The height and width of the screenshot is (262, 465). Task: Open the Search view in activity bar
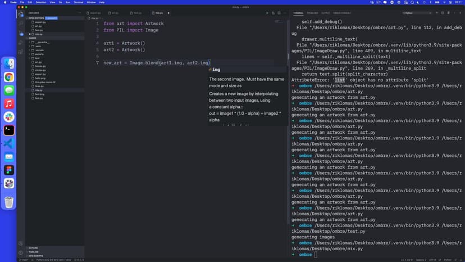point(21,23)
